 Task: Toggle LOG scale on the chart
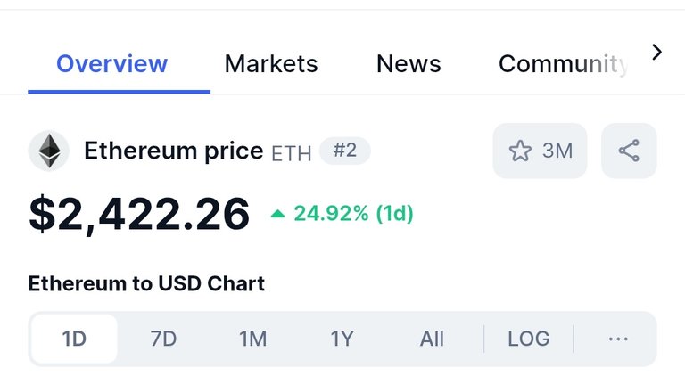pyautogui.click(x=529, y=339)
